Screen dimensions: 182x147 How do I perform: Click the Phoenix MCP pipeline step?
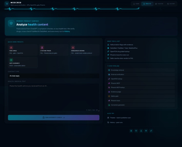pyautogui.click(x=141, y=83)
